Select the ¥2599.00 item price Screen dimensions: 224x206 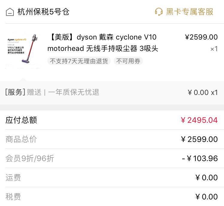tap(201, 37)
